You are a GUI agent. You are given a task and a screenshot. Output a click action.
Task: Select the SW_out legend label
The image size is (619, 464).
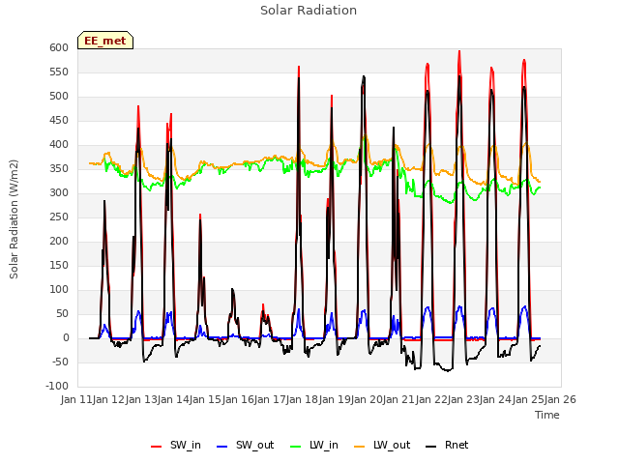(255, 445)
